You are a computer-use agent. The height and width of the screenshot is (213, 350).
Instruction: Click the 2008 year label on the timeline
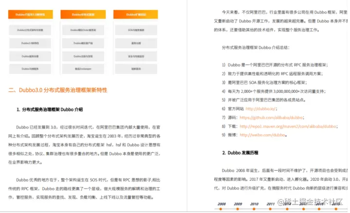click(x=222, y=204)
